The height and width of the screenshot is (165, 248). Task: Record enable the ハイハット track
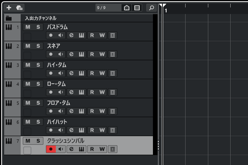(51, 130)
